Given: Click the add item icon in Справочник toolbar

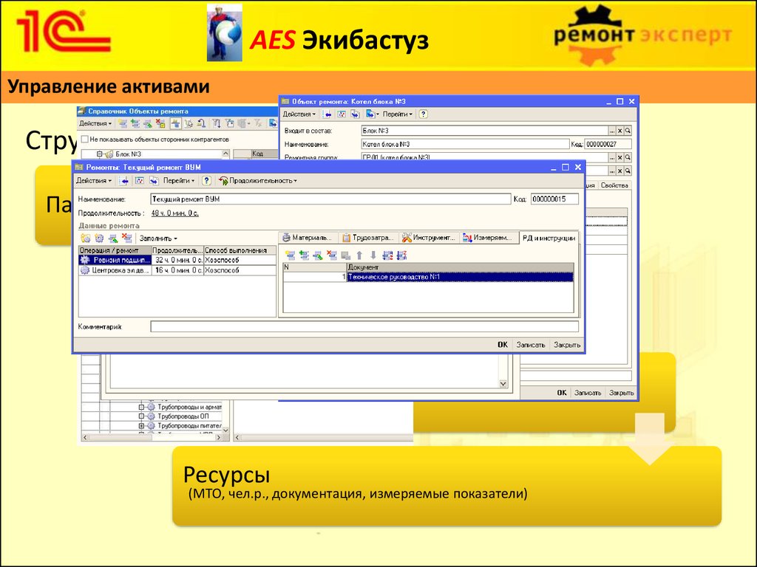Looking at the screenshot, I should pyautogui.click(x=123, y=124).
